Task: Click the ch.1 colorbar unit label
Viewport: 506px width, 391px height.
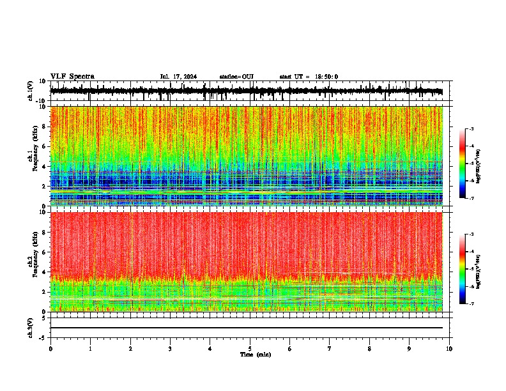Action: (x=478, y=166)
